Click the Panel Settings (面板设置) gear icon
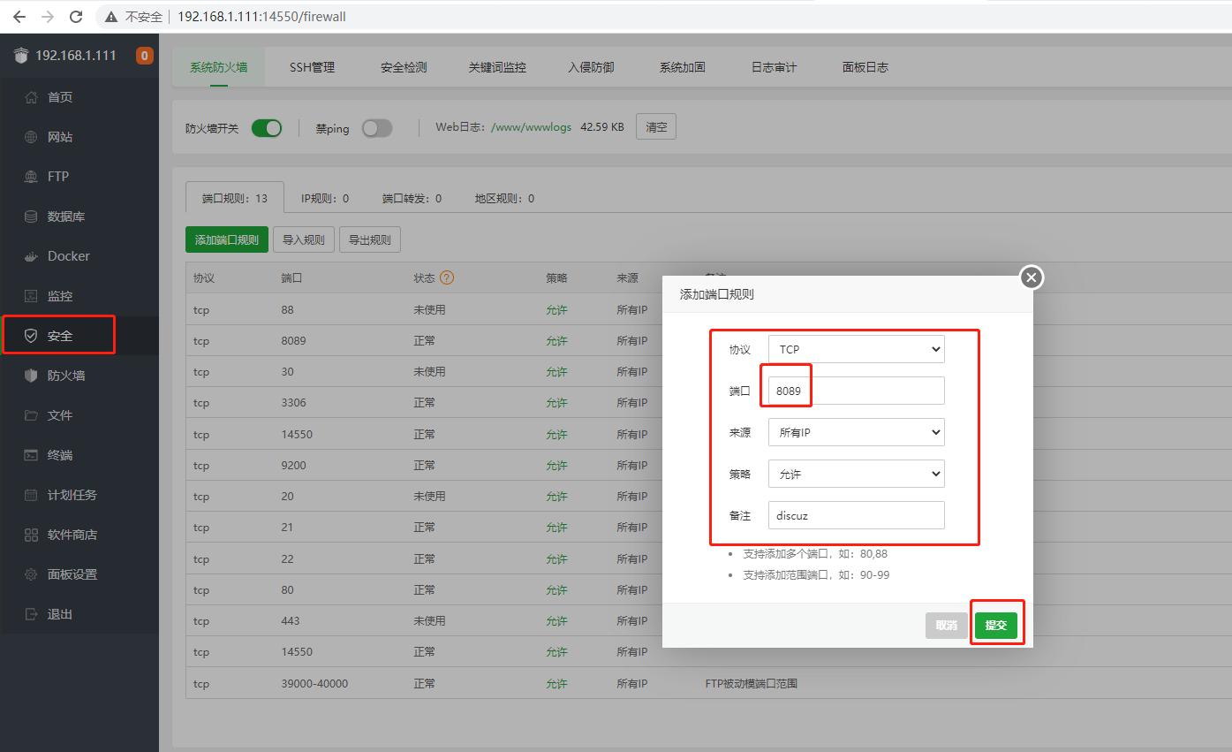The height and width of the screenshot is (752, 1232). (31, 574)
